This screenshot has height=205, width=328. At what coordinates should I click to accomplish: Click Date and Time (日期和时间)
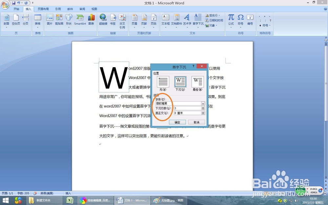click(x=214, y=20)
